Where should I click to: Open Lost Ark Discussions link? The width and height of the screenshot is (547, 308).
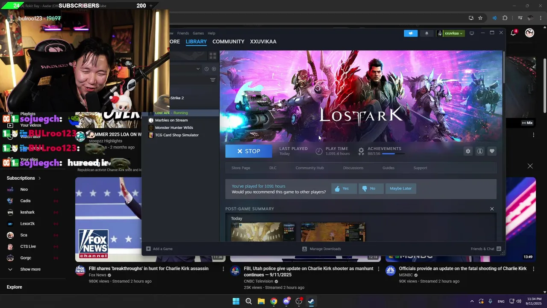click(353, 168)
